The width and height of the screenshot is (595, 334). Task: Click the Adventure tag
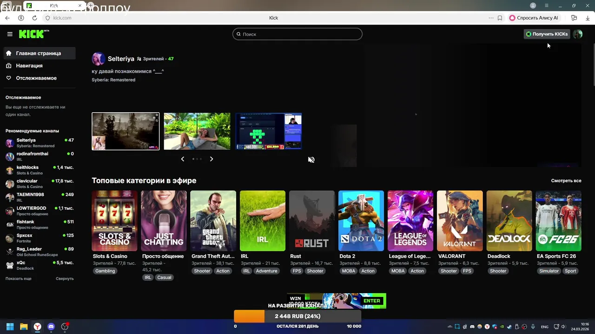click(267, 271)
